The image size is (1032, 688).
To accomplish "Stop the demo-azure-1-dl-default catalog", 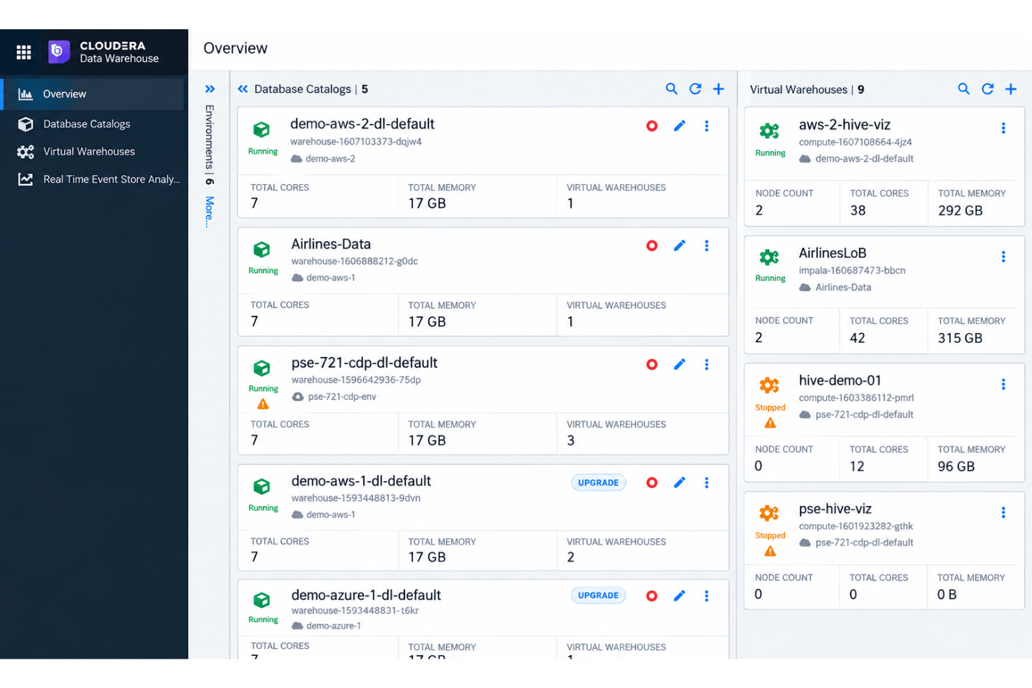I will point(652,596).
